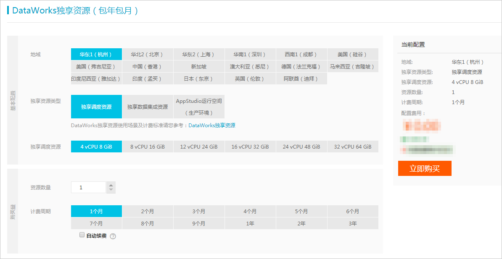Set billing cycle to 2个月
The height and width of the screenshot is (259, 502).
pos(148,212)
